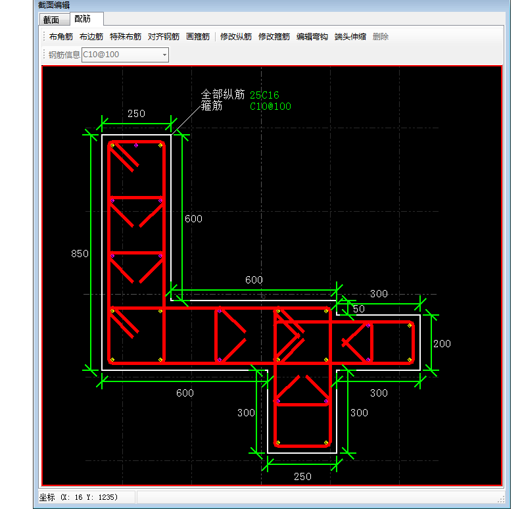The width and height of the screenshot is (524, 509).
Task: Click the 端头伸缩 tool
Action: [350, 37]
